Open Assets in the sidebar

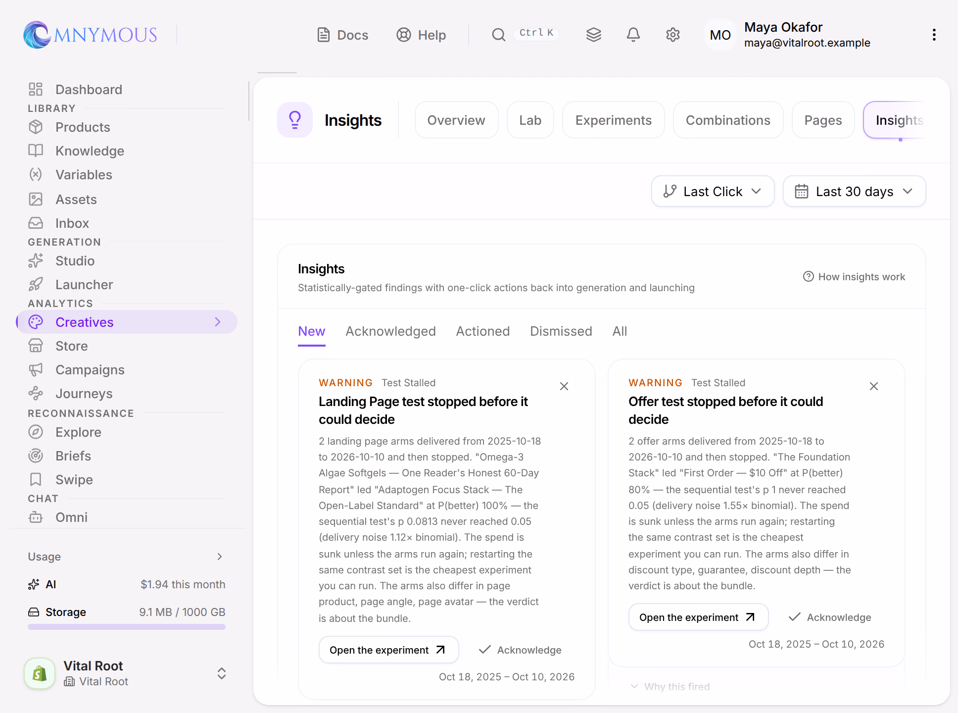pos(127,200)
